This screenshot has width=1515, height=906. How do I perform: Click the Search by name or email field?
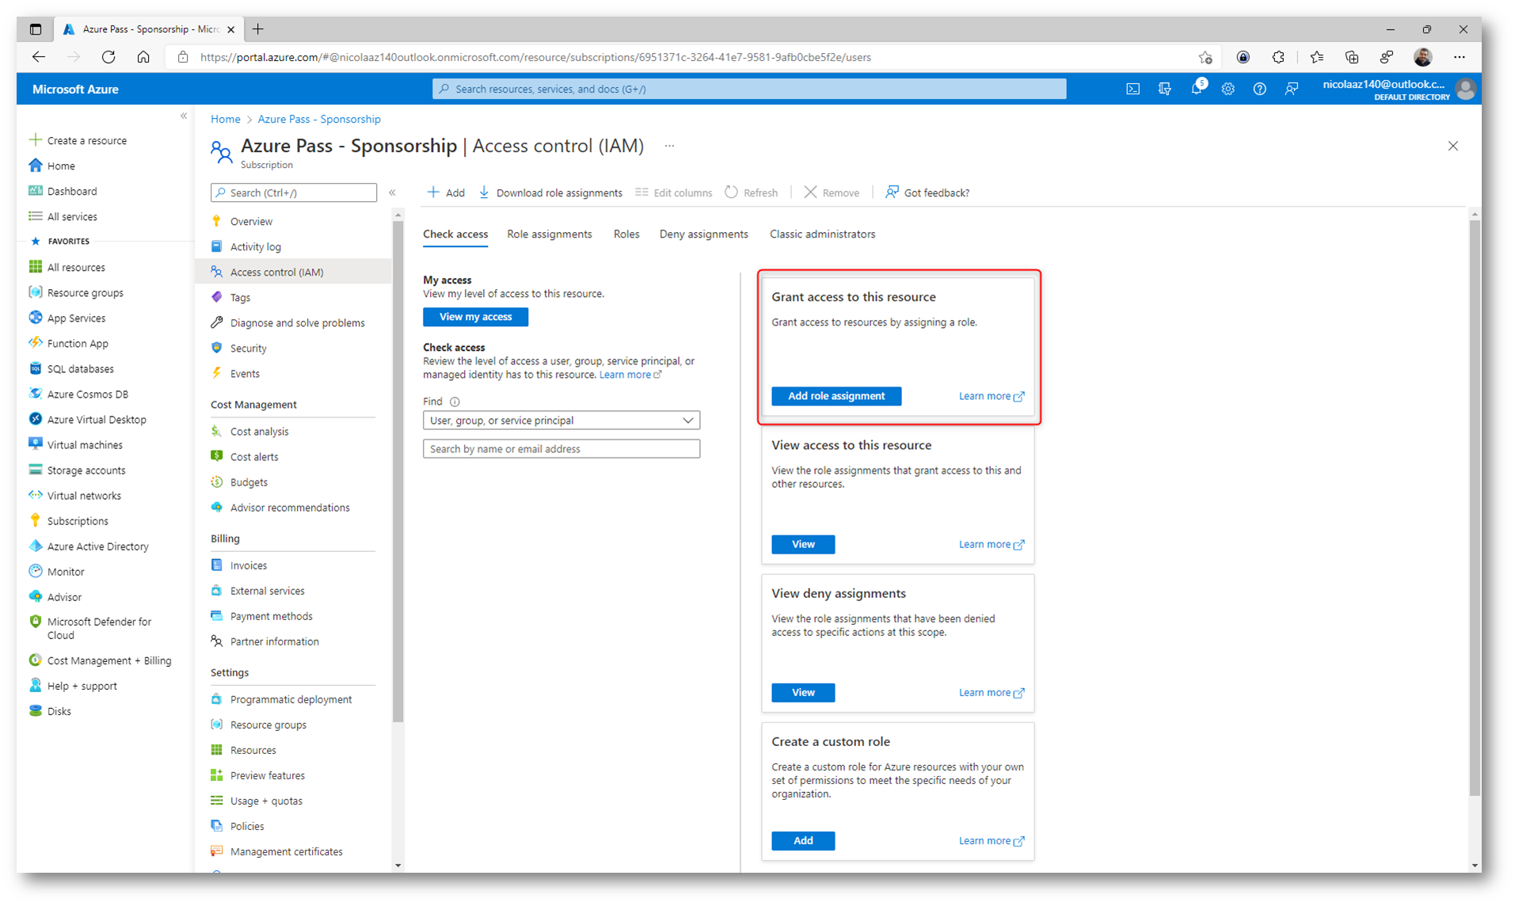coord(561,449)
